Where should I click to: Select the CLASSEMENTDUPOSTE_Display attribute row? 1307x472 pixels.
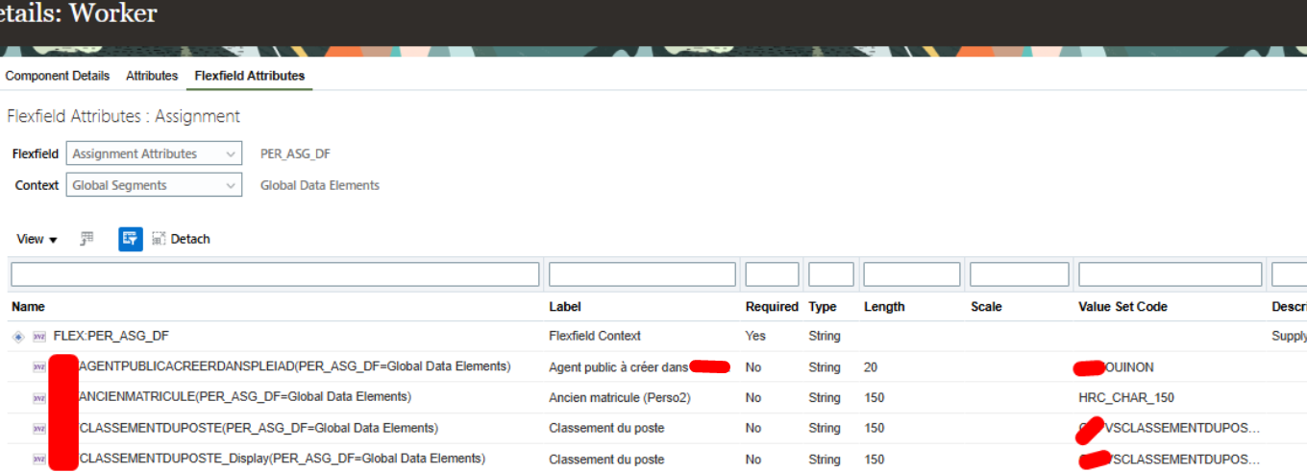[x=283, y=460]
